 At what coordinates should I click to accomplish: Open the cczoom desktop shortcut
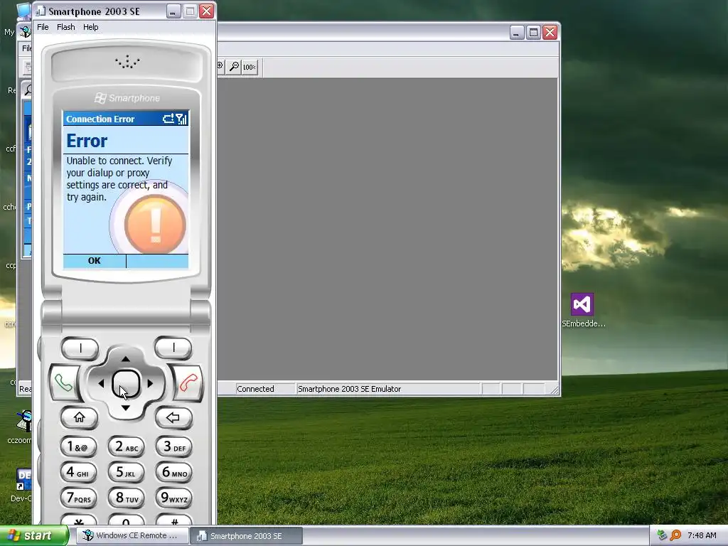pyautogui.click(x=21, y=427)
